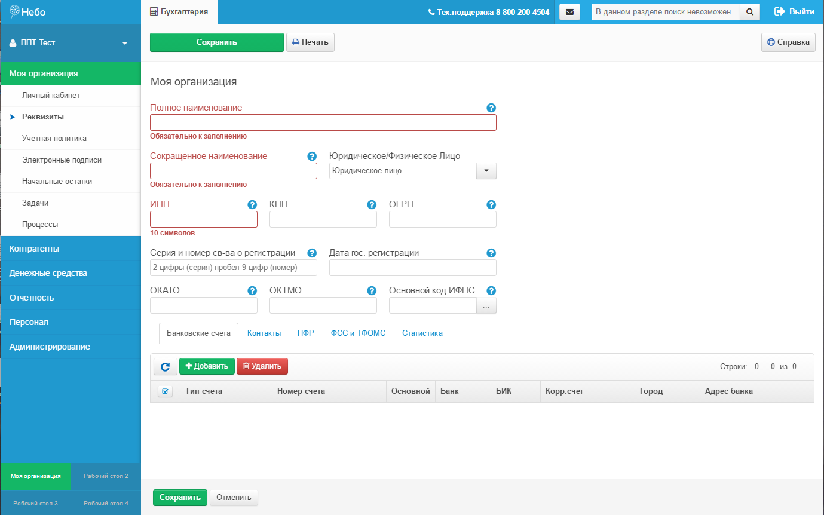The width and height of the screenshot is (824, 515).
Task: Open the Основной код ИФНС picker button
Action: point(486,306)
